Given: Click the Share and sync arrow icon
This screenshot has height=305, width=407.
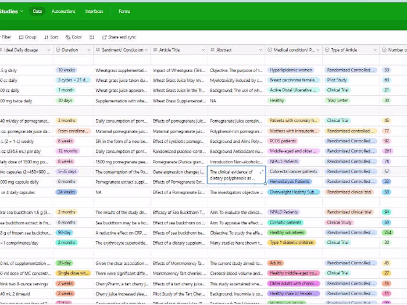Looking at the screenshot, I should pyautogui.click(x=104, y=37).
